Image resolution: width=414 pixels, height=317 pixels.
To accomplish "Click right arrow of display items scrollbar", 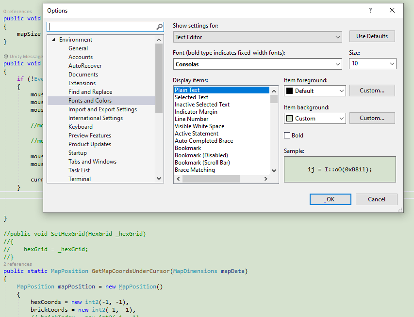I will point(265,179).
